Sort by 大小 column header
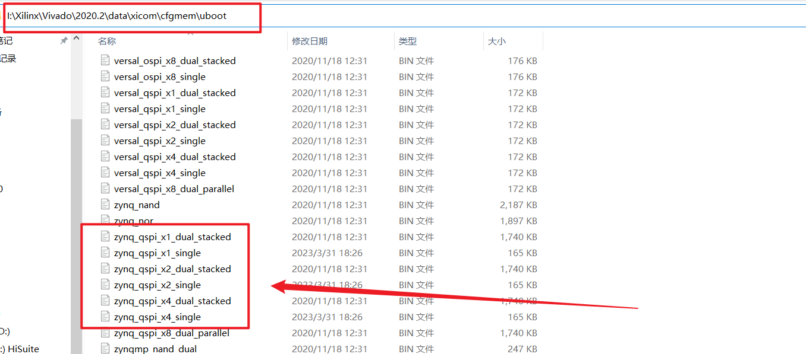Image resolution: width=806 pixels, height=354 pixels. coord(496,41)
